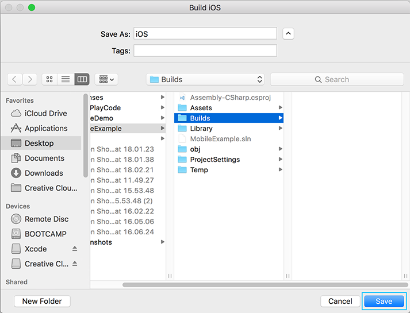Screen dimensions: 410x313
Task: Click the Cancel button
Action: click(x=340, y=302)
